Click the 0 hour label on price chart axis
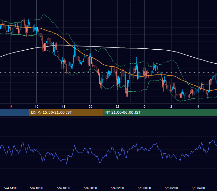 (144, 107)
